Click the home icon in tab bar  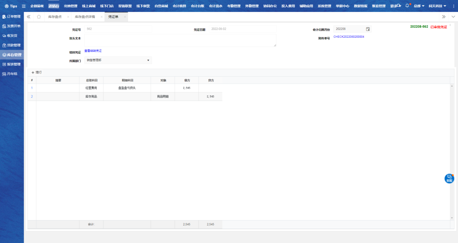pos(39,17)
